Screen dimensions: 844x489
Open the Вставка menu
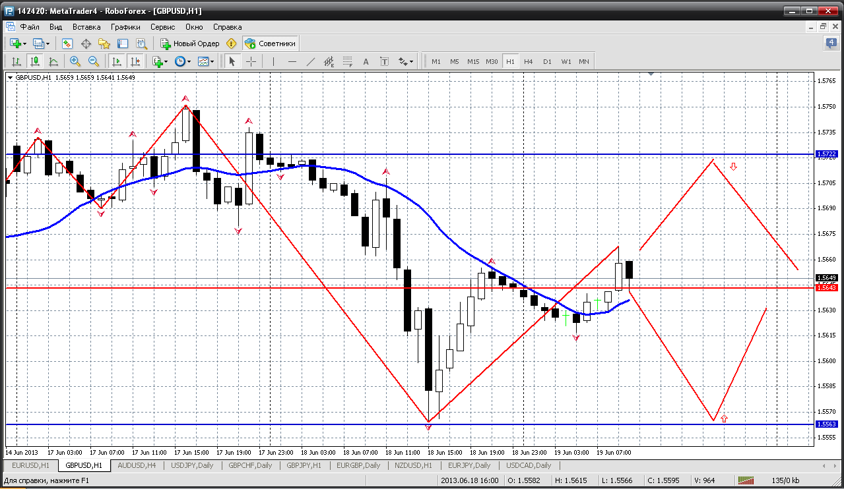[86, 27]
